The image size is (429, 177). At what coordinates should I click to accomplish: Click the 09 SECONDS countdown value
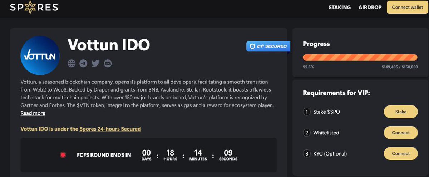(x=228, y=154)
